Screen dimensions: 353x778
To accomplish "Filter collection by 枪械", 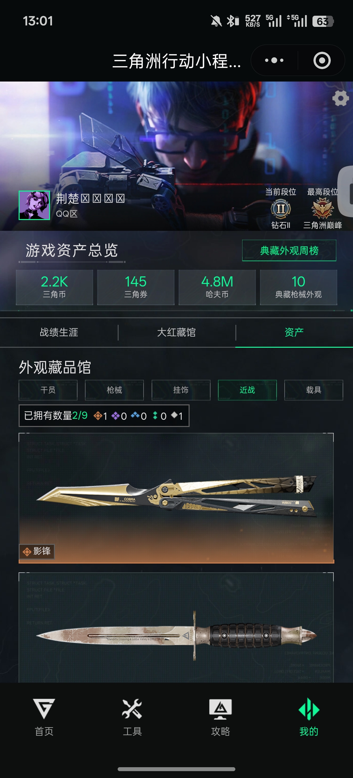I will click(114, 390).
